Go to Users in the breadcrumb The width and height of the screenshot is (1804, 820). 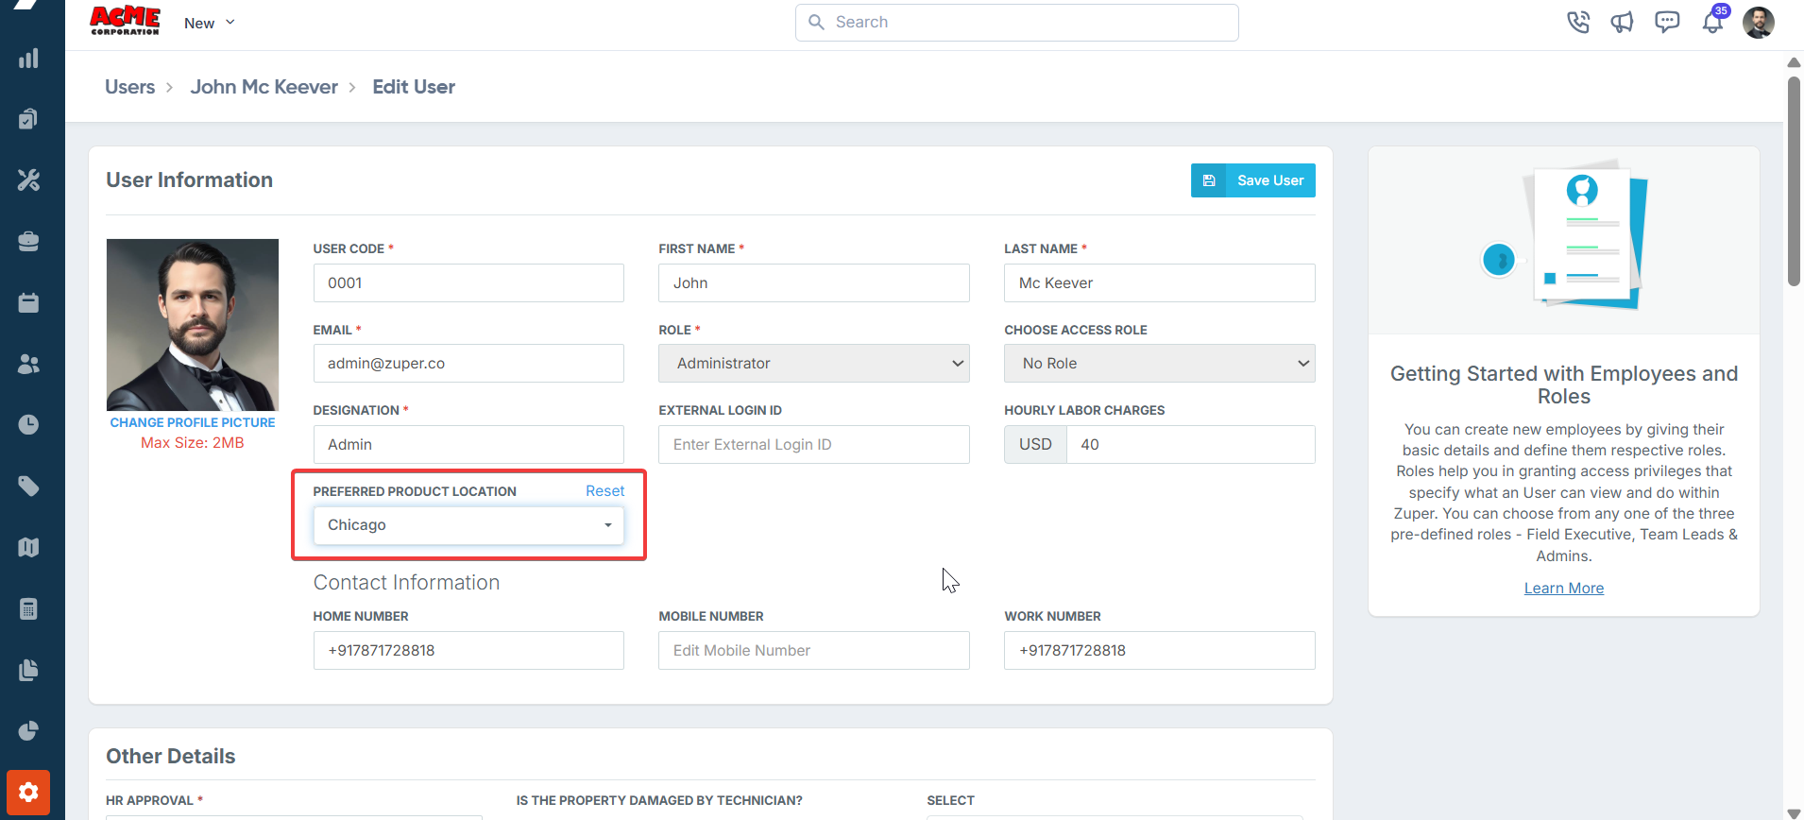point(129,87)
